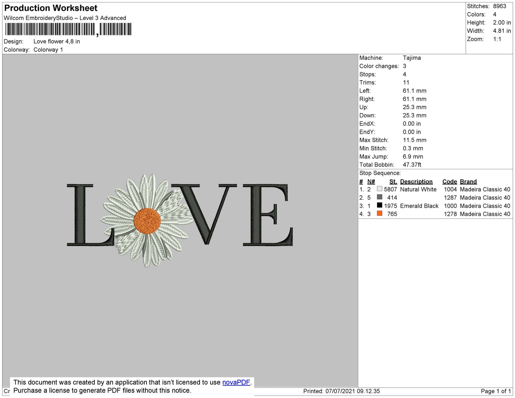This screenshot has height=398, width=515.
Task: Click the EndX value '0.00 in'
Action: 412,124
